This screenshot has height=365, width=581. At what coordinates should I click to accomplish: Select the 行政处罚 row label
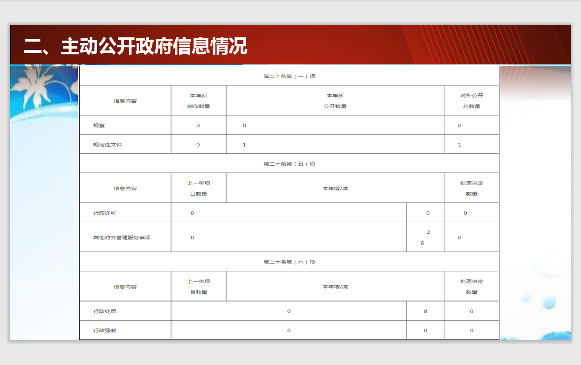click(x=105, y=311)
